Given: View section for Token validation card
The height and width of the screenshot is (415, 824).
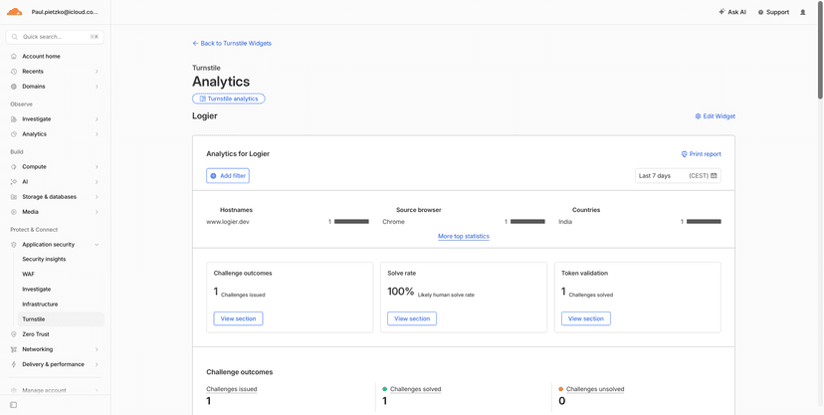Looking at the screenshot, I should (x=586, y=318).
